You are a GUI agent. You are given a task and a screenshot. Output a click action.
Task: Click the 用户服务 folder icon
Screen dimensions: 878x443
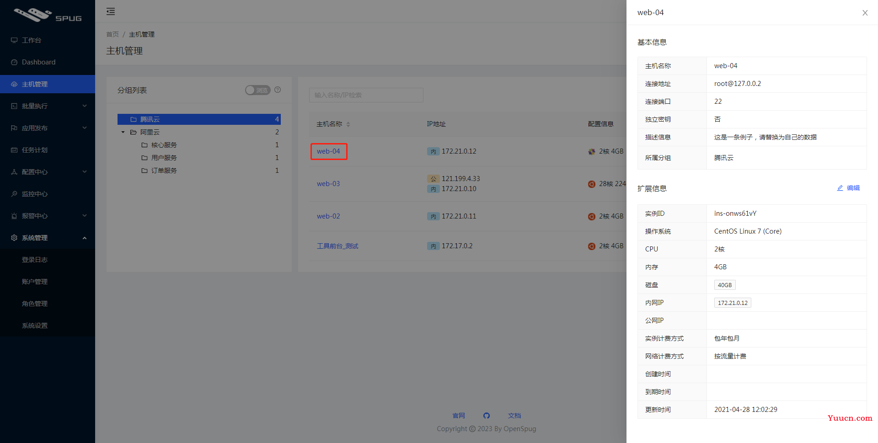(145, 158)
